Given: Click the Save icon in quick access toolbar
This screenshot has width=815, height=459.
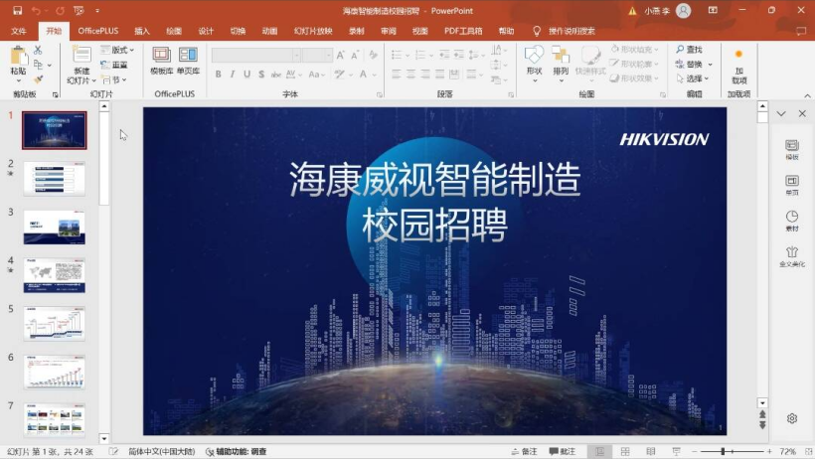Looking at the screenshot, I should [17, 10].
